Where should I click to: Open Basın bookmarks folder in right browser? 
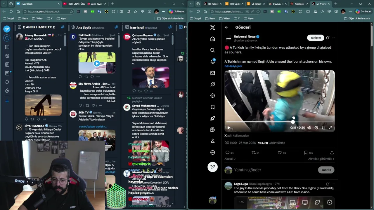pyautogui.click(x=210, y=18)
